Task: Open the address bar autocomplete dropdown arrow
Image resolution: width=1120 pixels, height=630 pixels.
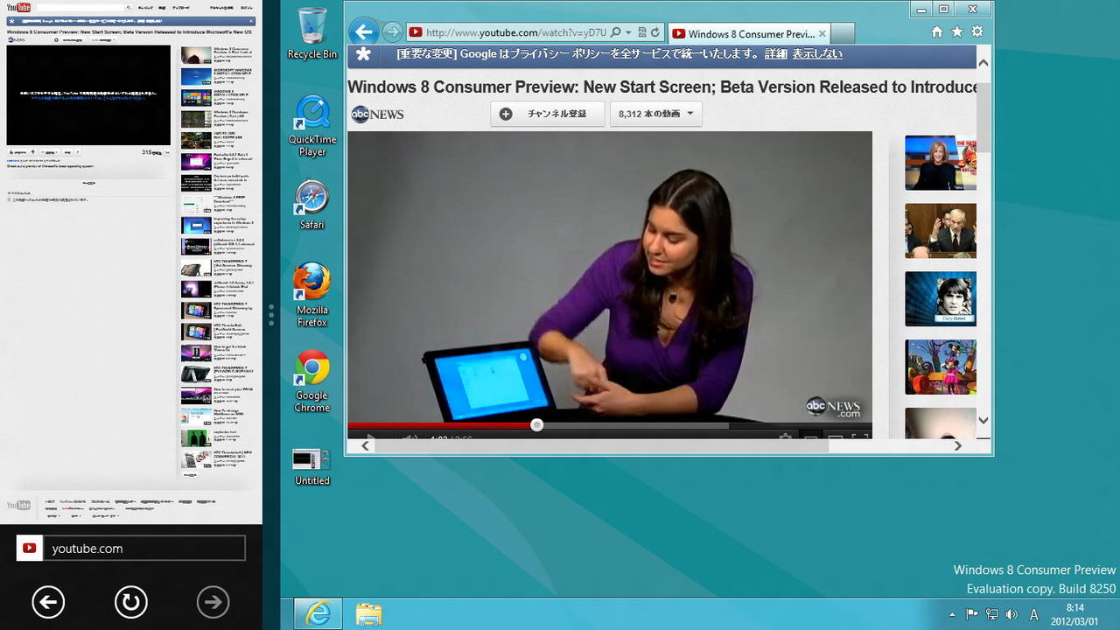Action: (628, 32)
